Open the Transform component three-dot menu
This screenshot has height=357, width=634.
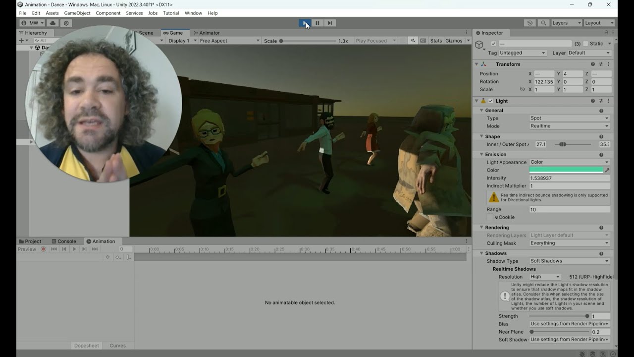pos(609,64)
